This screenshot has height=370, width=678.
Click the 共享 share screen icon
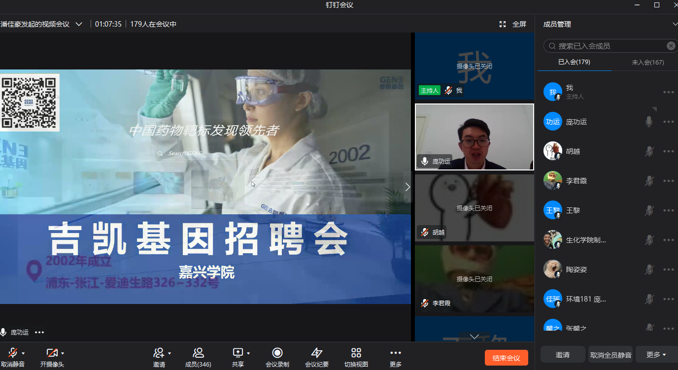coord(238,353)
